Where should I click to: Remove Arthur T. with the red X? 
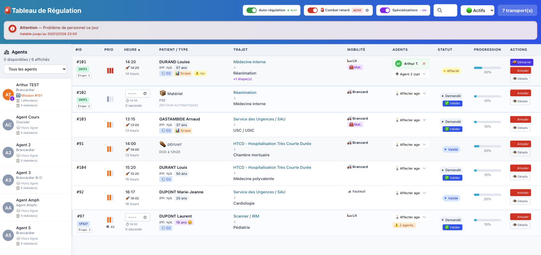click(424, 64)
